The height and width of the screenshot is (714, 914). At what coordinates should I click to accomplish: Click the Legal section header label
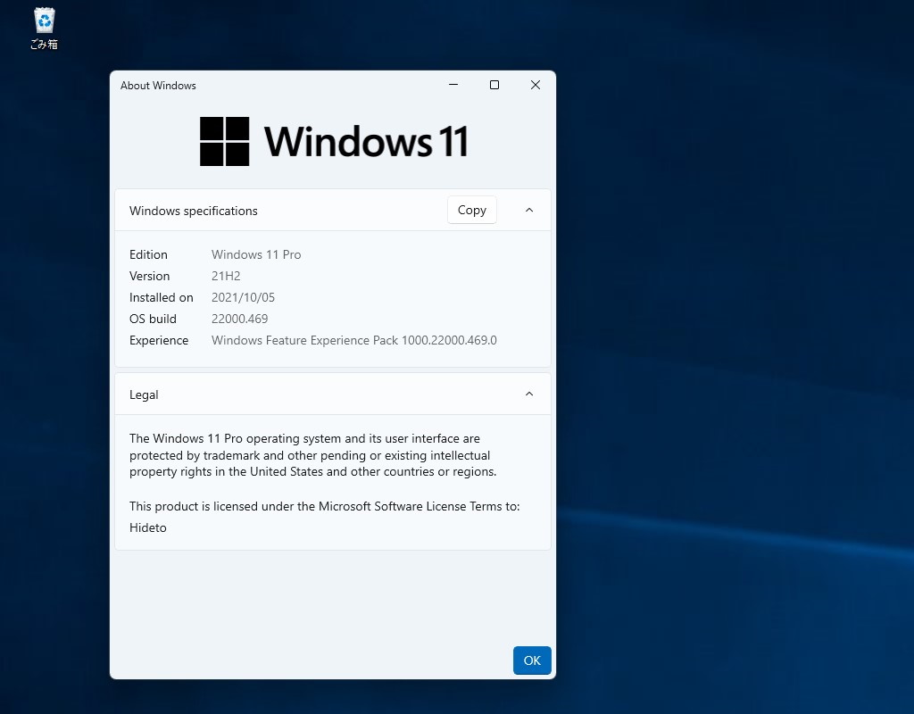144,394
